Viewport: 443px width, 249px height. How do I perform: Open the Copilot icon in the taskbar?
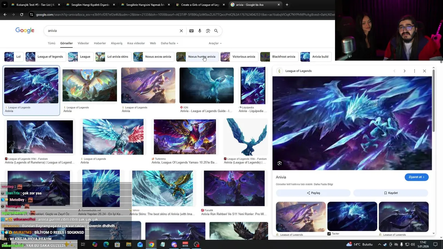tap(94, 245)
